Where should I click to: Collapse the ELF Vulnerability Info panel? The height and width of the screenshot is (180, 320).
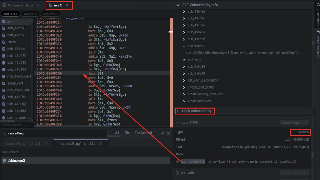pyautogui.click(x=178, y=5)
